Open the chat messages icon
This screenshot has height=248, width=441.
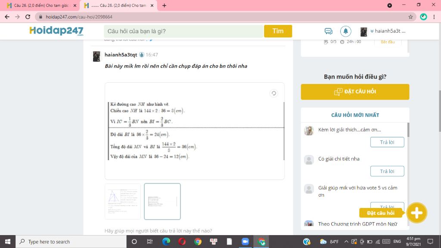tap(328, 31)
